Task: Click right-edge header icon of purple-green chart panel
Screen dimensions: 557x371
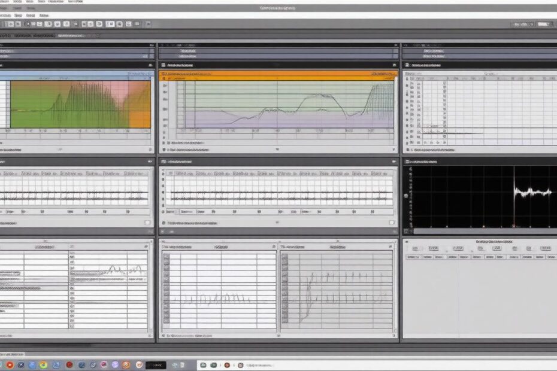Action: click(x=394, y=65)
